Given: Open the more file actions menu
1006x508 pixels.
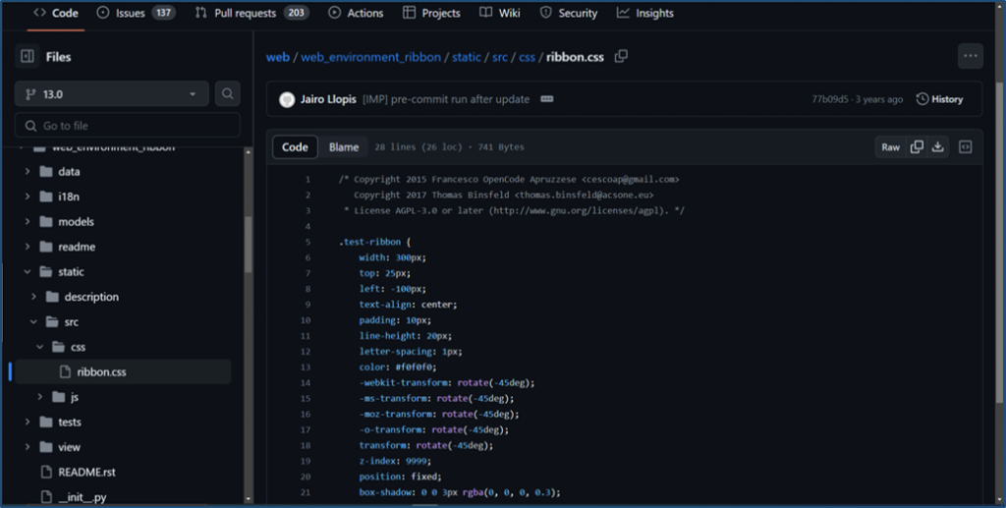Looking at the screenshot, I should 970,56.
